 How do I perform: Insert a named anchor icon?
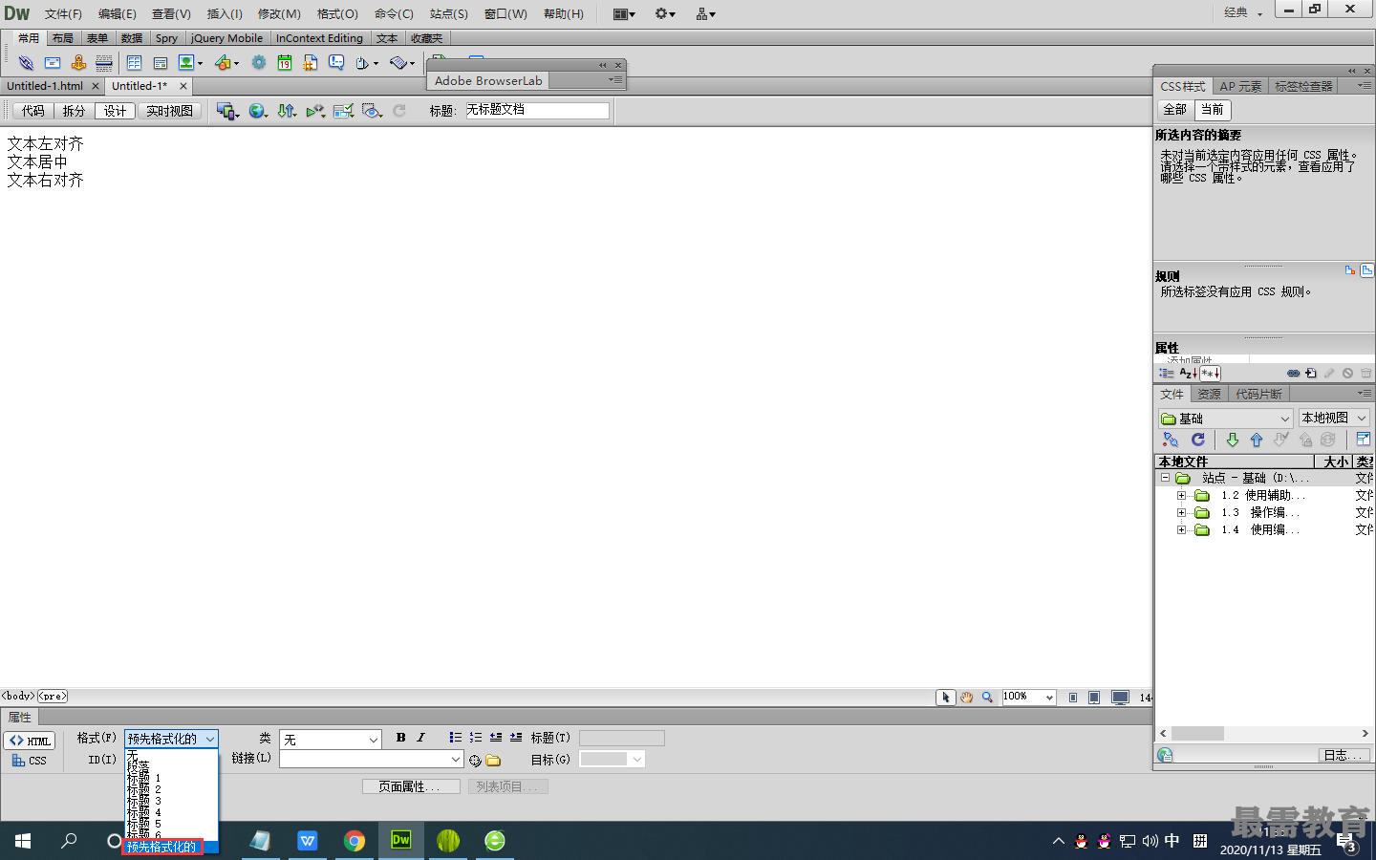(x=78, y=63)
